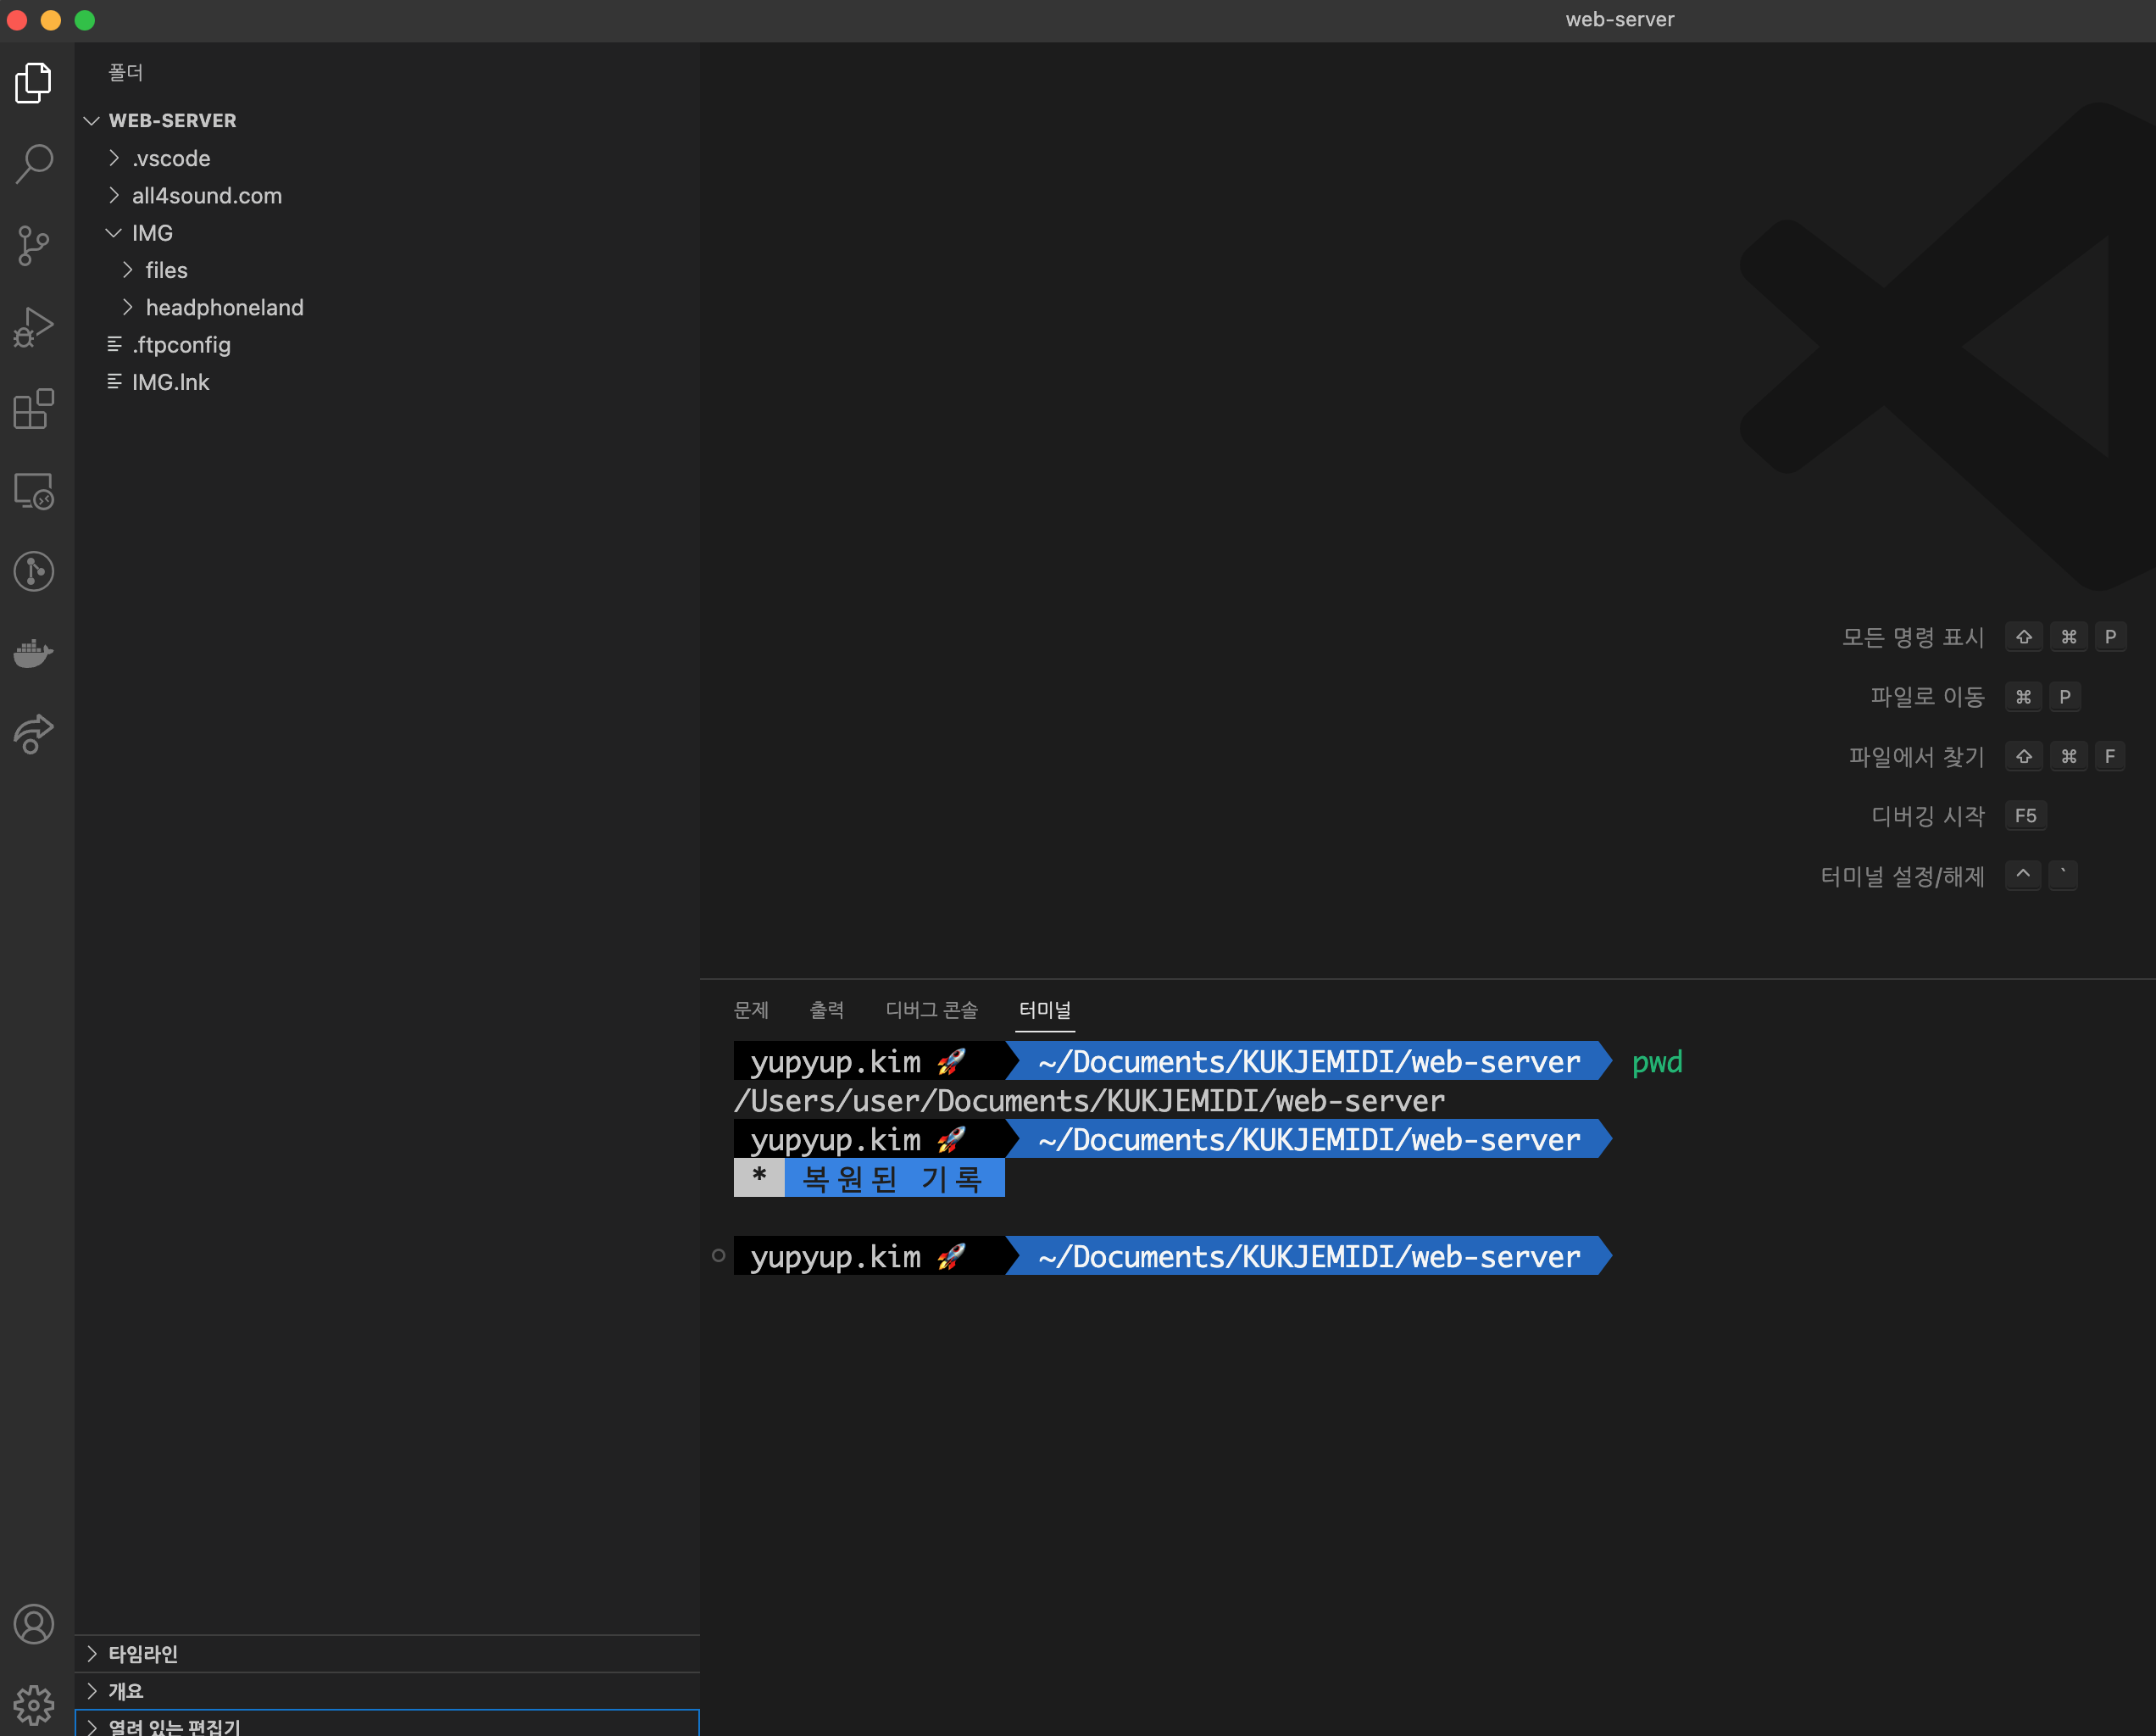Open the IMG.lnk file
Viewport: 2156px width, 1736px height.
click(170, 381)
